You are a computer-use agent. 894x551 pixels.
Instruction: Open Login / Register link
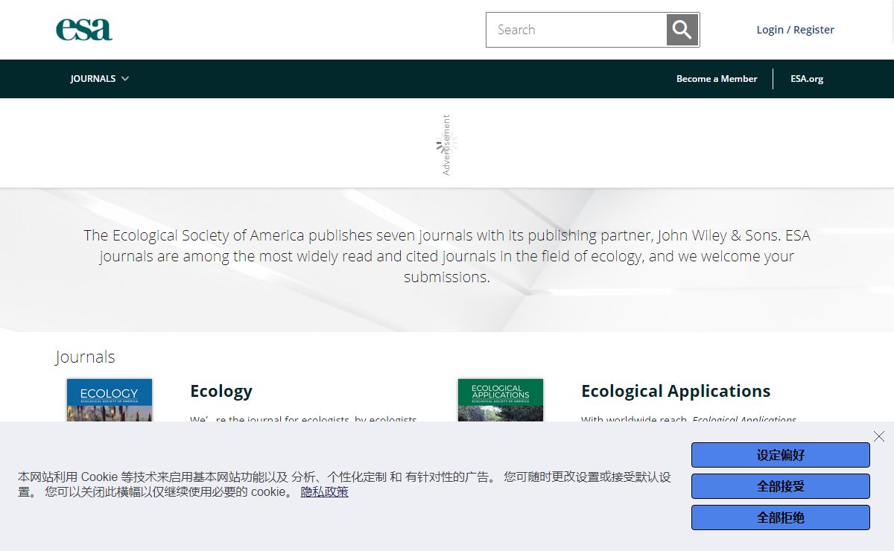point(795,30)
